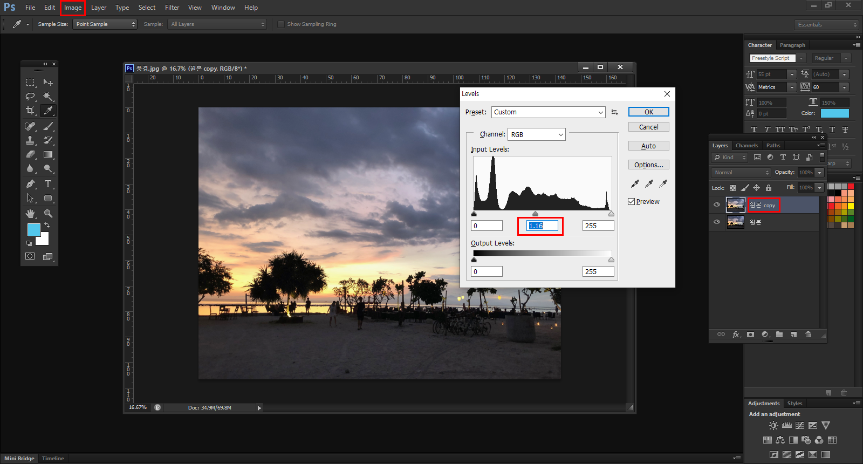Uncheck the Preview checkbox in Levels

point(632,202)
